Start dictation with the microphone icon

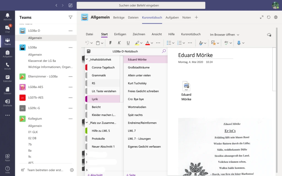point(239,43)
